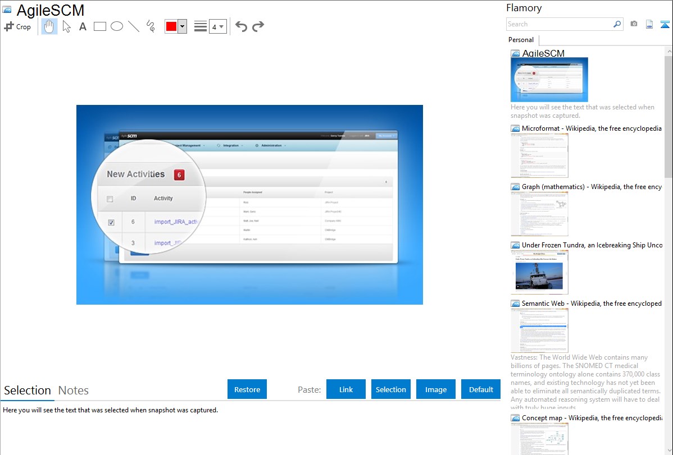Paste as Image
673x455 pixels.
pos(436,389)
